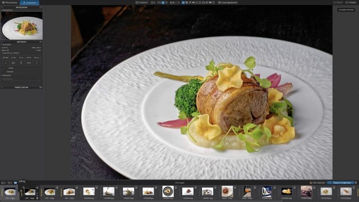Open Local adjustments tool
Viewport: 359px width, 202px height.
coord(228,2)
